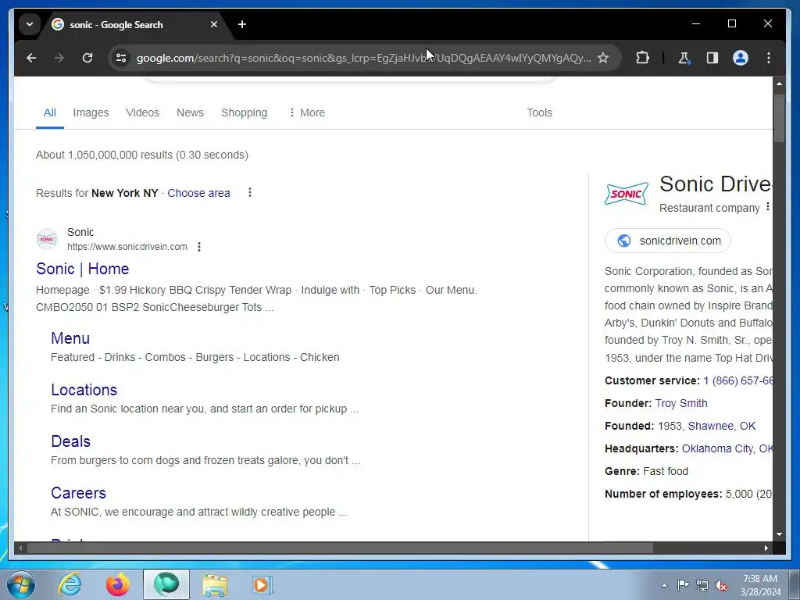Click the results count text
The width and height of the screenshot is (800, 600).
coord(142,155)
